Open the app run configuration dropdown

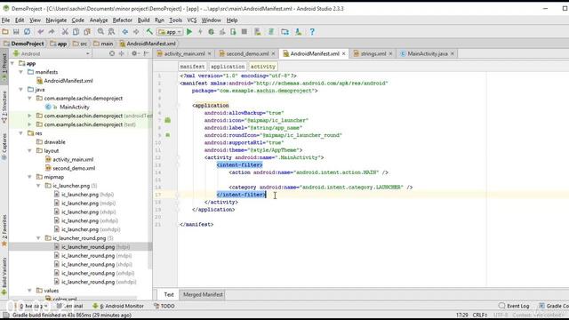[170, 32]
